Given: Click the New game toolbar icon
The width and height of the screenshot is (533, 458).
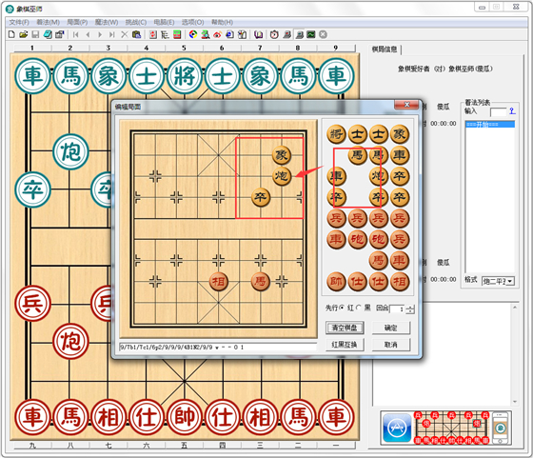Looking at the screenshot, I should (11, 34).
